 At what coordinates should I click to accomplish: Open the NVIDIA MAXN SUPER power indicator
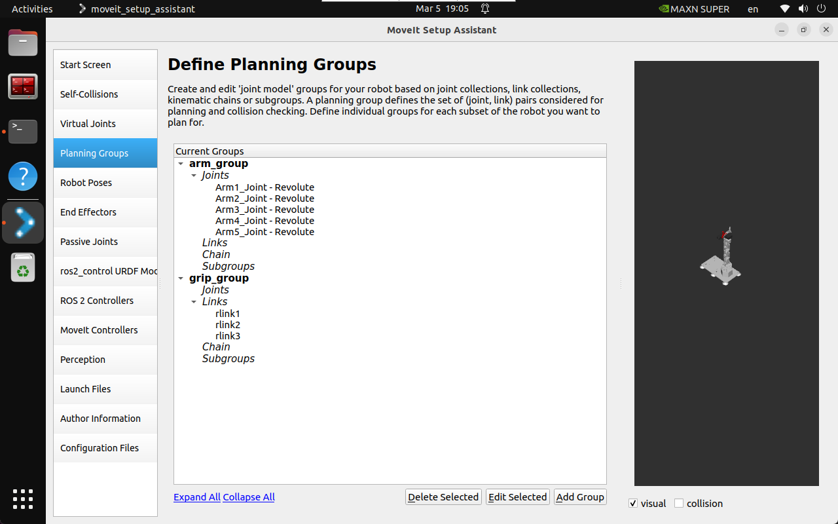point(694,9)
